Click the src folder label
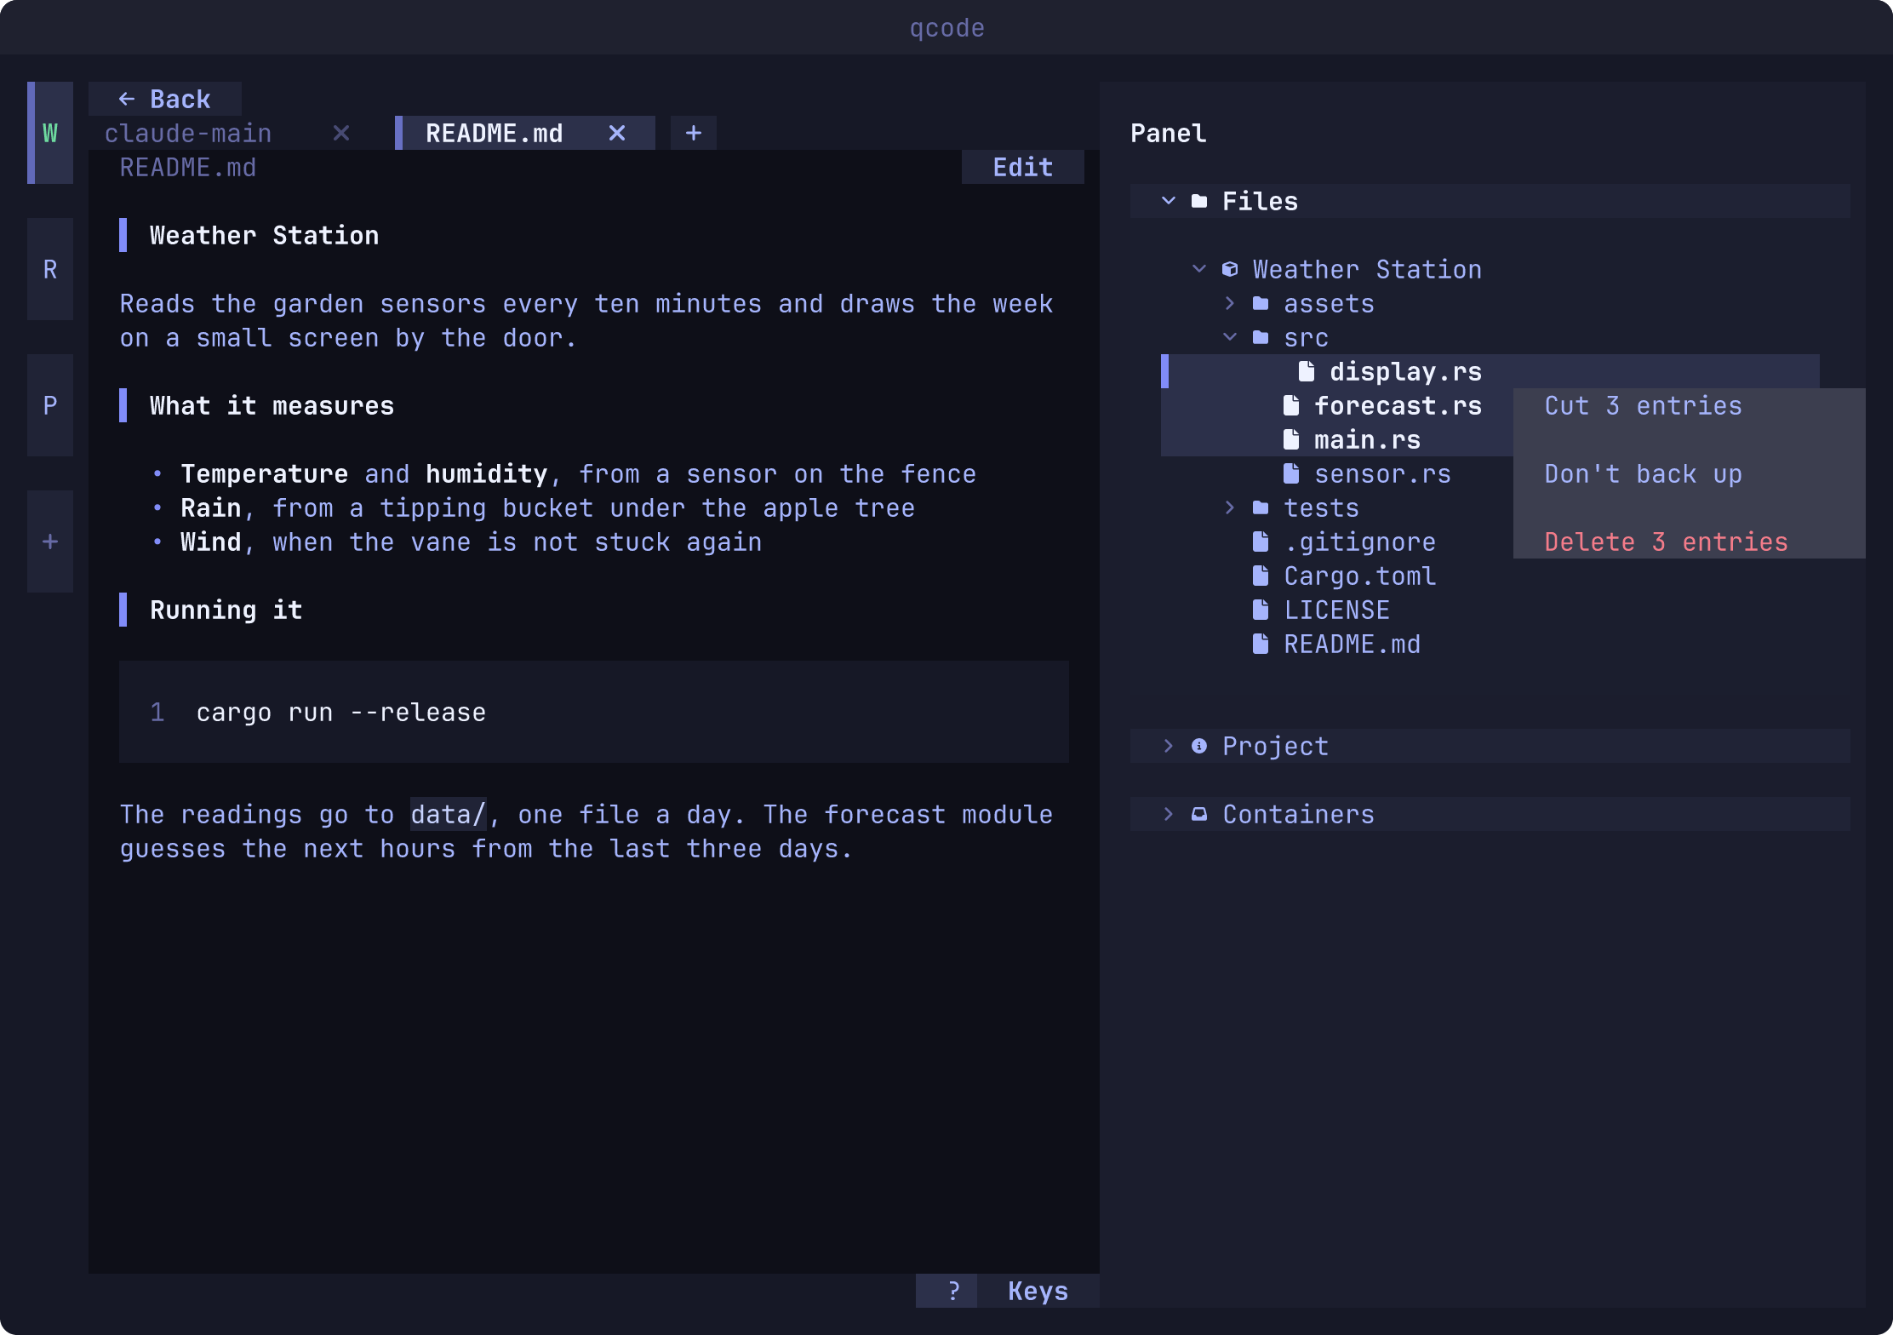Viewport: 1893px width, 1335px height. tap(1307, 337)
